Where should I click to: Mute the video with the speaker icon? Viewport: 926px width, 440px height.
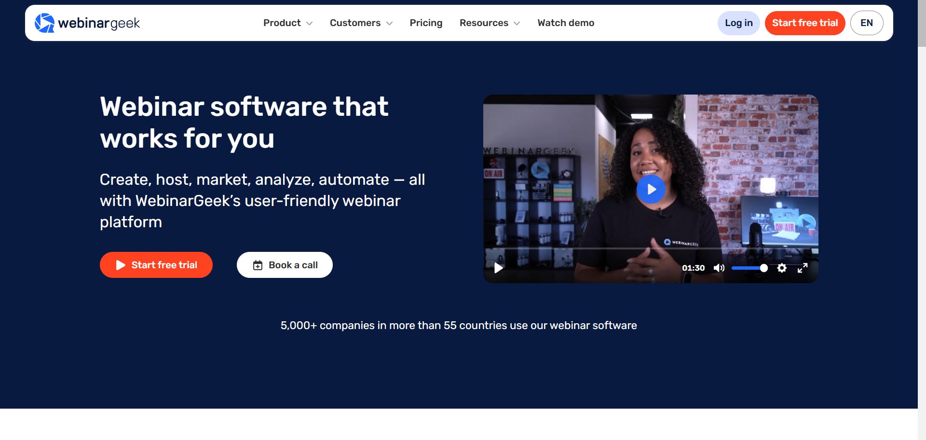(719, 268)
